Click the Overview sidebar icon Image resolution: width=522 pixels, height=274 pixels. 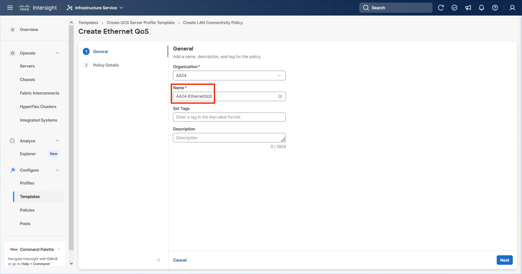13,30
